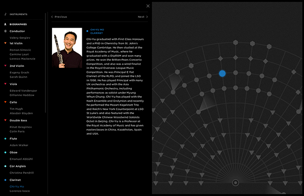Click the music note icon beside Instruments
304x196 pixels.
click(x=6, y=14)
